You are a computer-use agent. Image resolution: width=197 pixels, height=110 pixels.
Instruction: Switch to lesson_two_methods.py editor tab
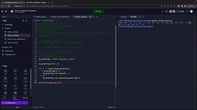tap(60, 17)
